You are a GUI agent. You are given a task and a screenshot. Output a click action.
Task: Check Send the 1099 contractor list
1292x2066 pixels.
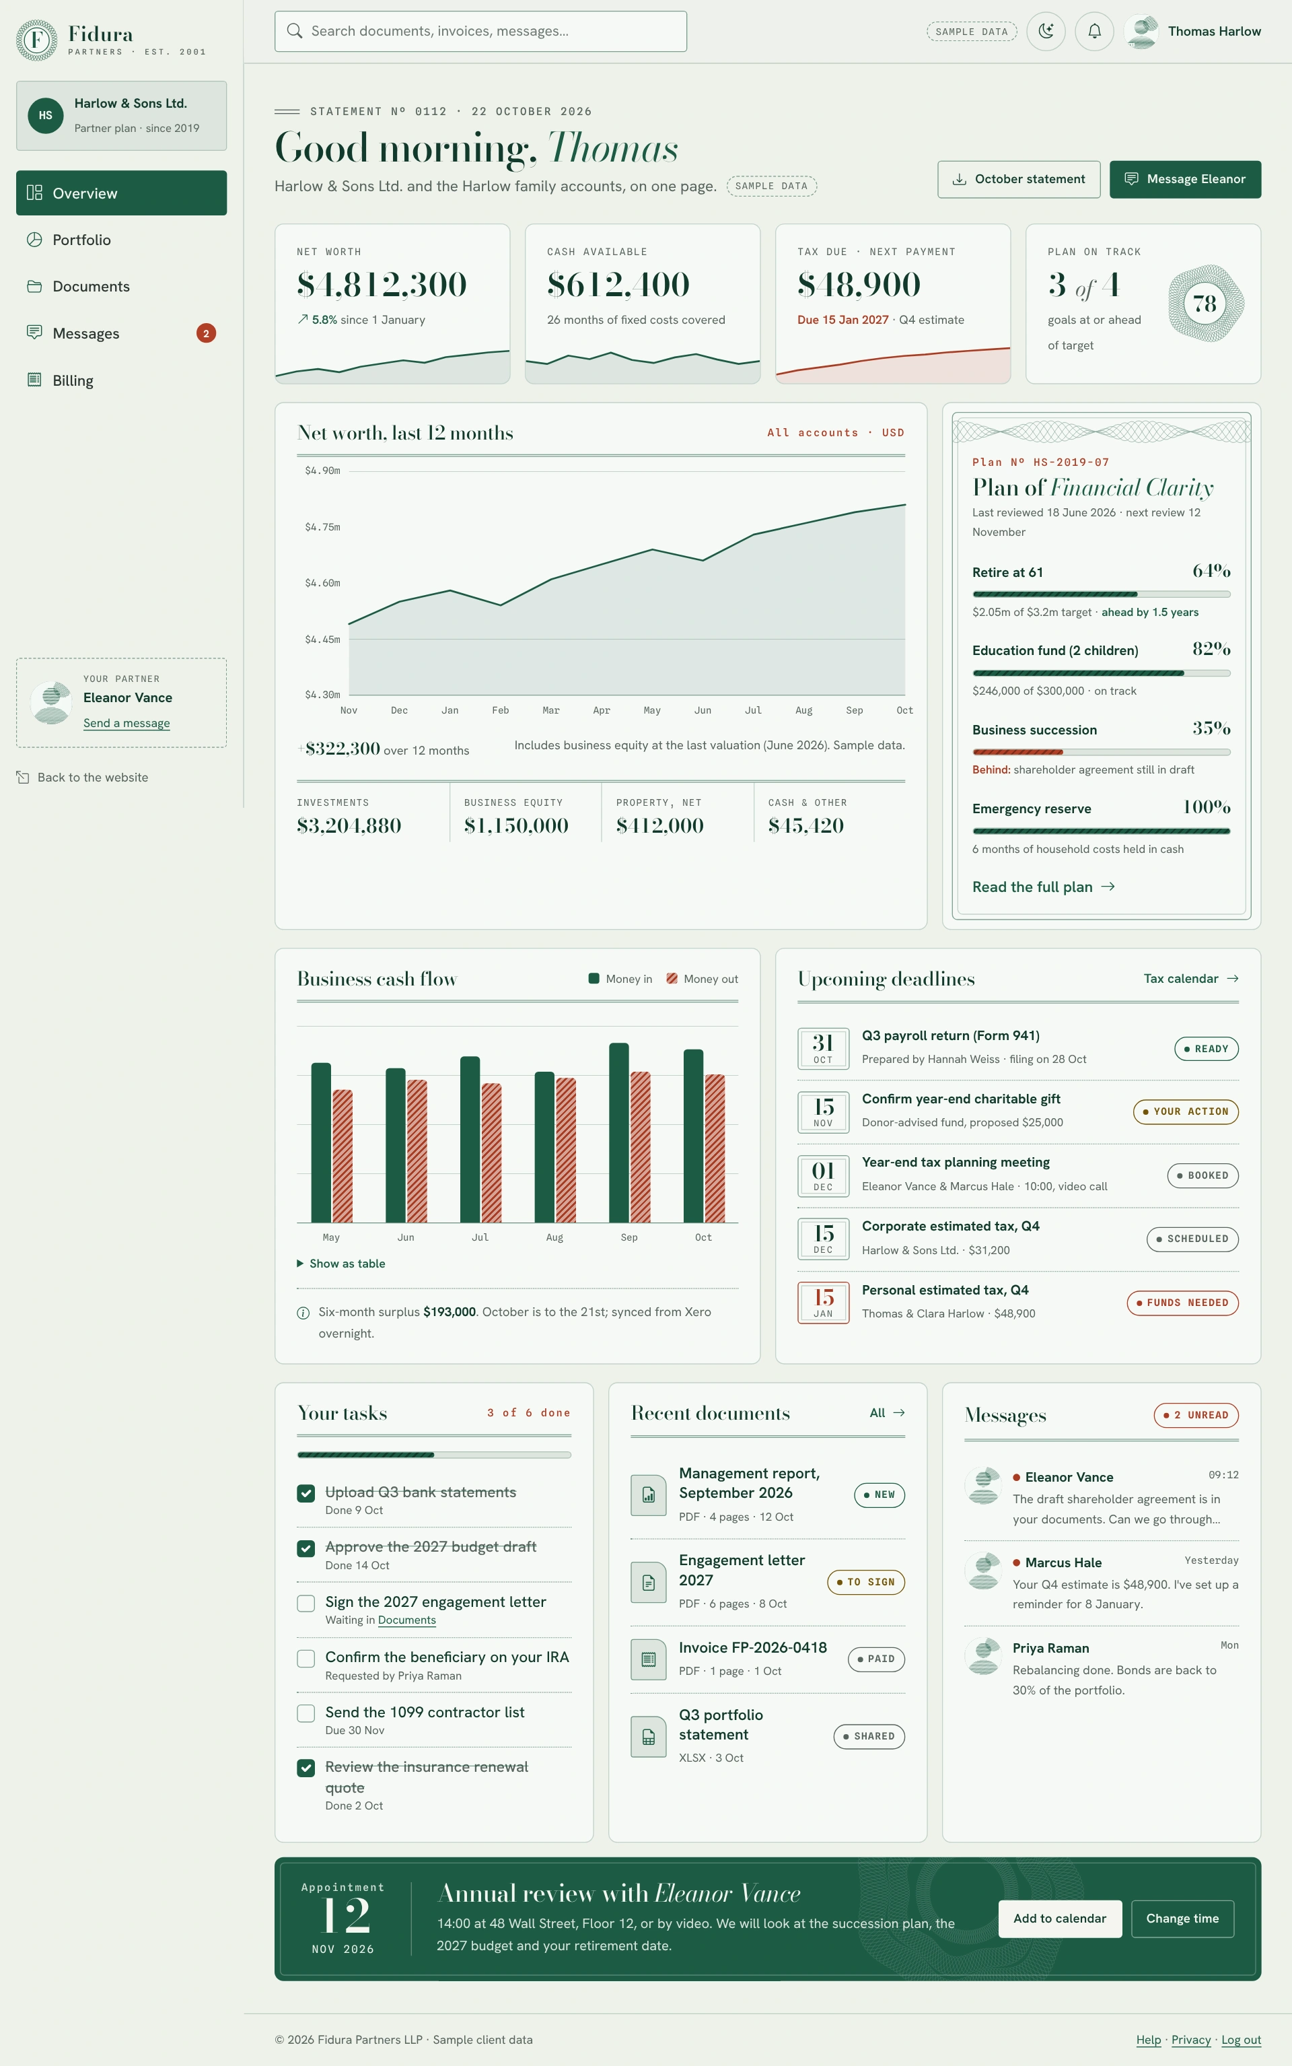click(x=306, y=1713)
